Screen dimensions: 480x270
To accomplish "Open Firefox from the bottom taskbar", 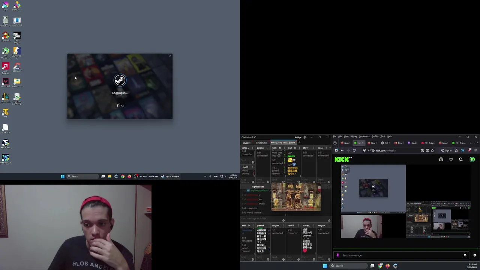I will pos(387,266).
